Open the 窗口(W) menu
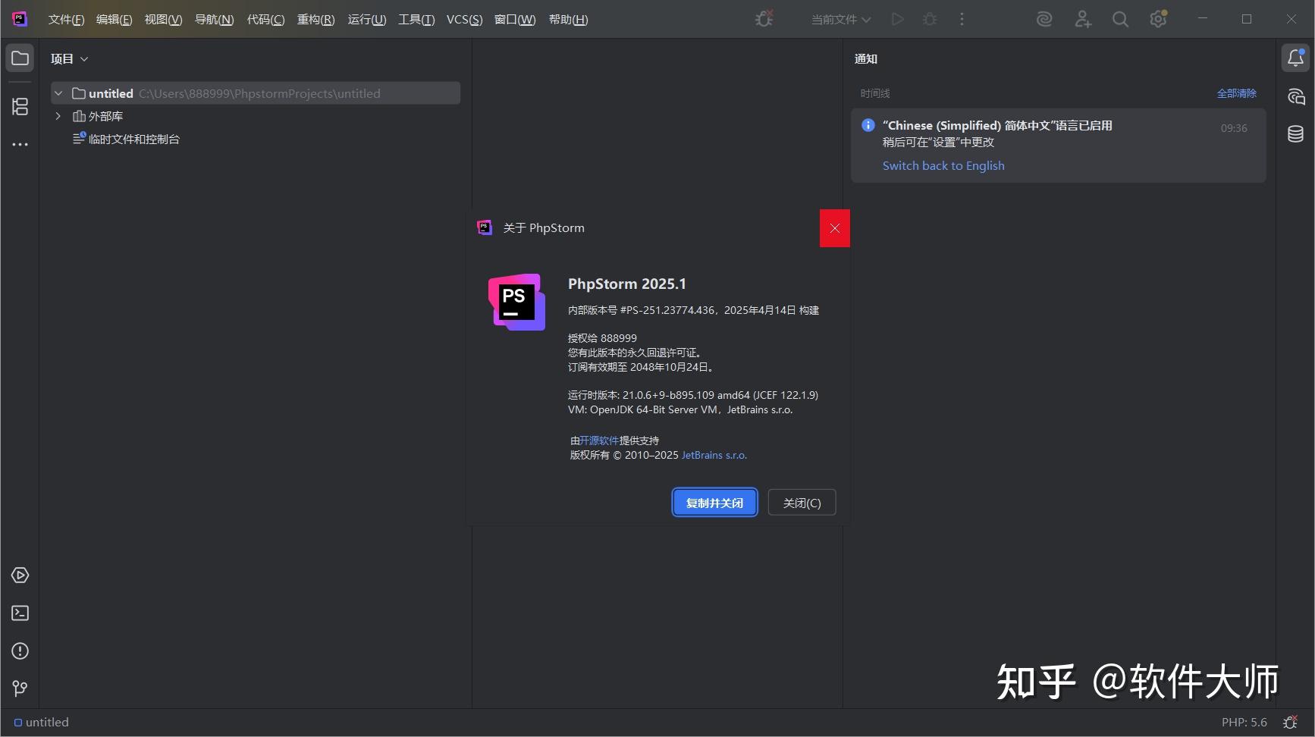The width and height of the screenshot is (1315, 737). pos(515,19)
